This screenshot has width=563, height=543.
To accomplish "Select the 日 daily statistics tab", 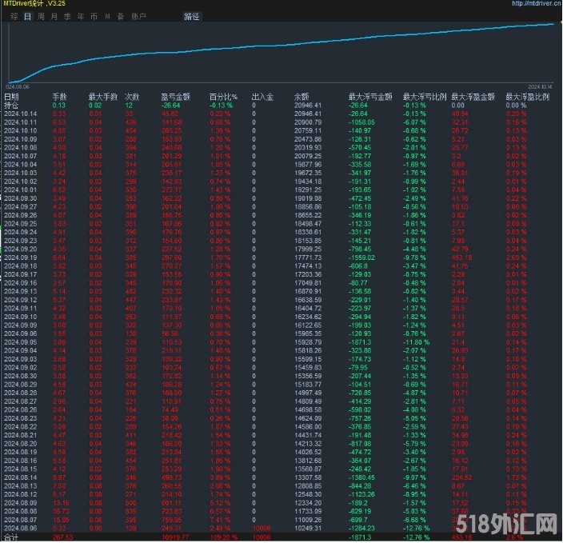I will tap(28, 16).
